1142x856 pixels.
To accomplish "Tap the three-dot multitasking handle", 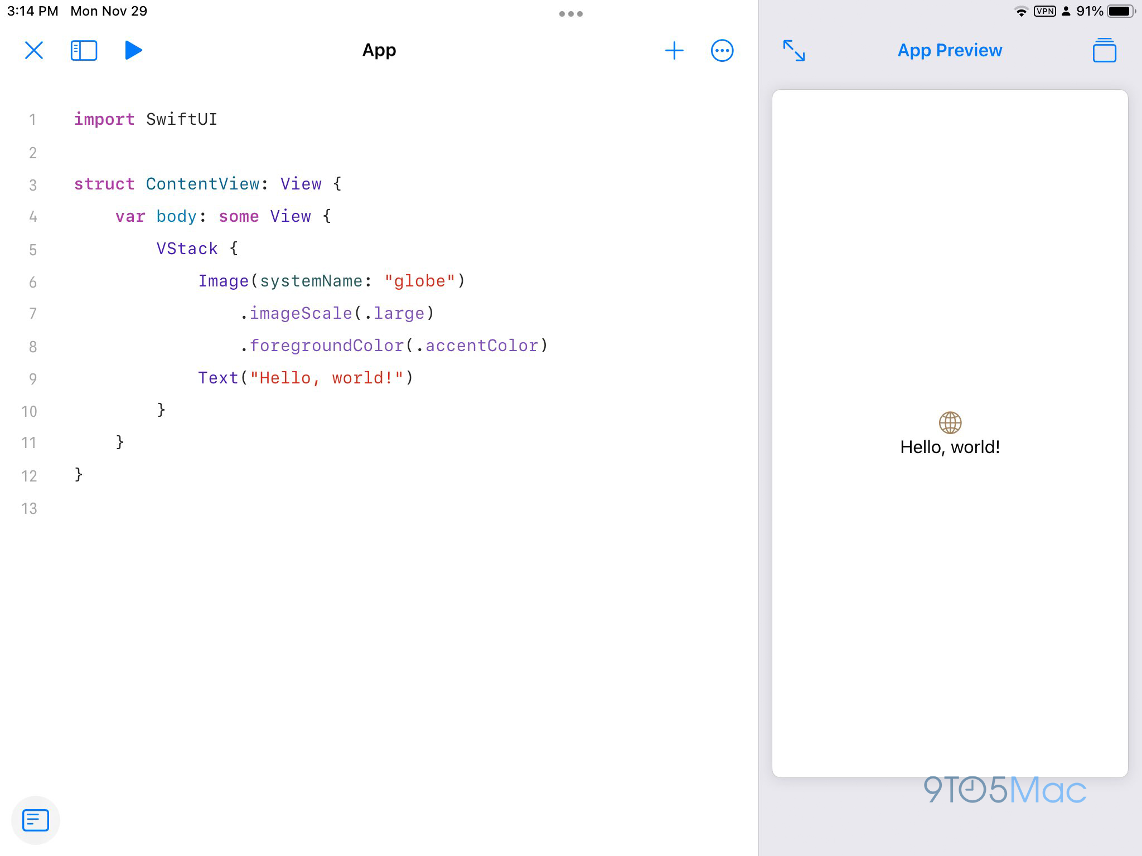I will click(x=570, y=13).
